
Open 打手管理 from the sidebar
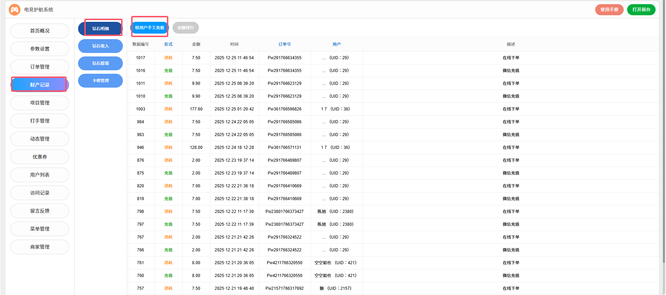pos(40,121)
